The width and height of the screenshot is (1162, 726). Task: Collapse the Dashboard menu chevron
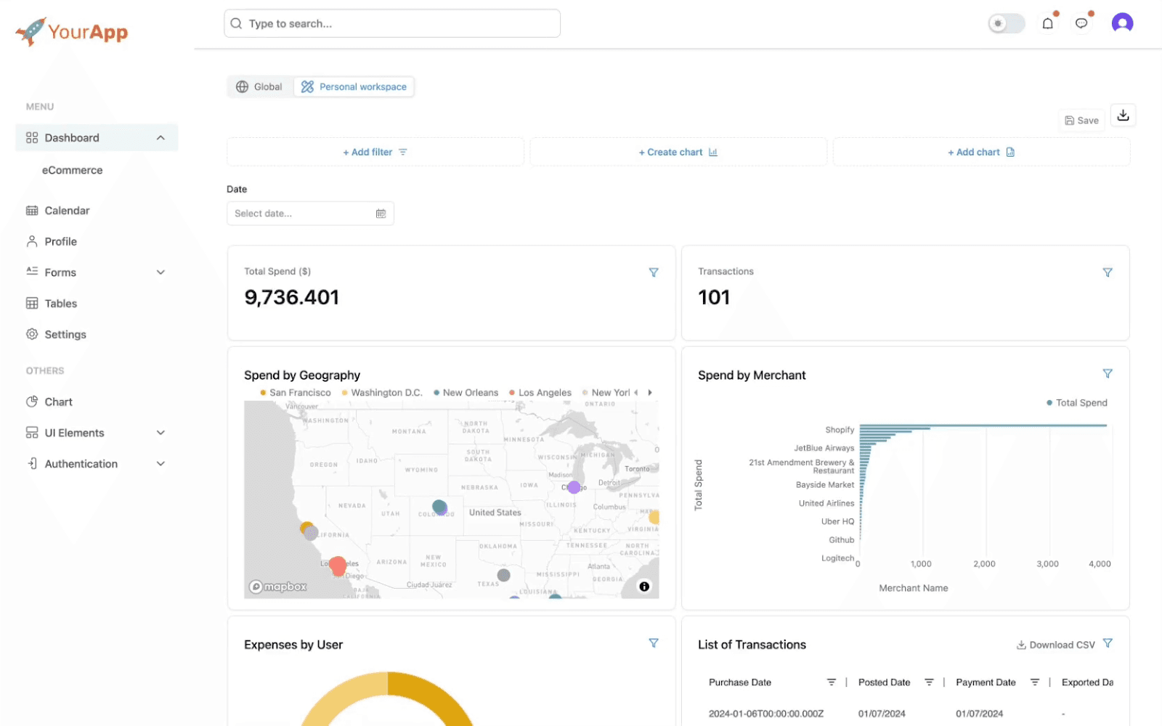pyautogui.click(x=161, y=138)
